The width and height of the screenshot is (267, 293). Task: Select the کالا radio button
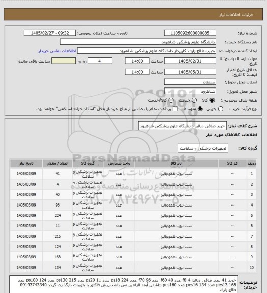tap(212, 100)
